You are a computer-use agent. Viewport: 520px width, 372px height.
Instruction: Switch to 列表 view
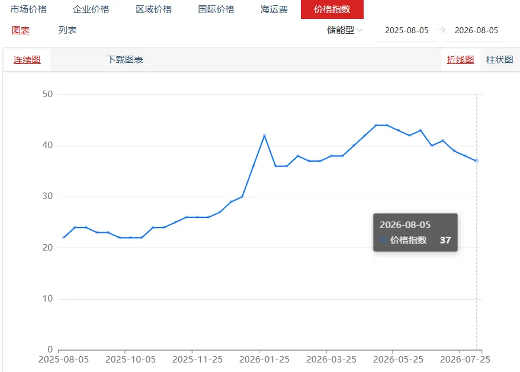tap(68, 30)
